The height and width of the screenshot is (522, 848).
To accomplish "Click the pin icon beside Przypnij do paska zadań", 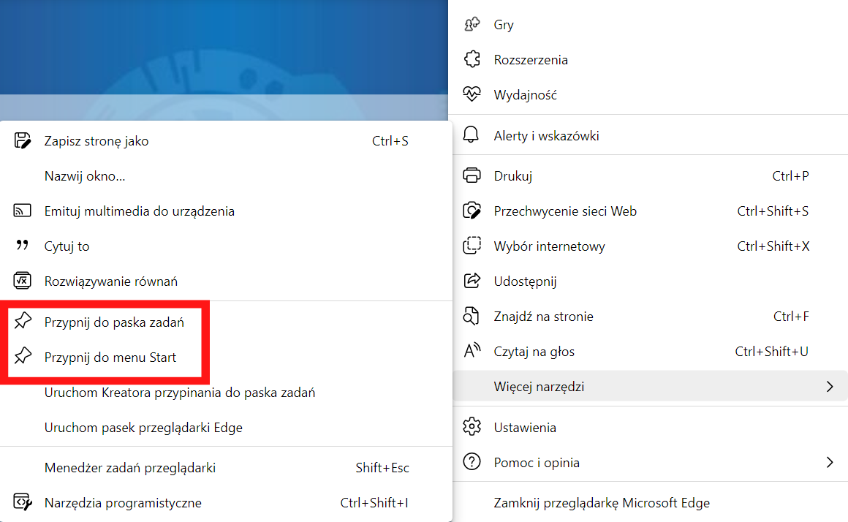I will click(x=22, y=321).
